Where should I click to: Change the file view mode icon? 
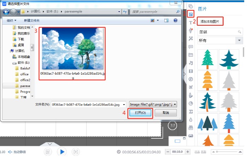[152, 20]
